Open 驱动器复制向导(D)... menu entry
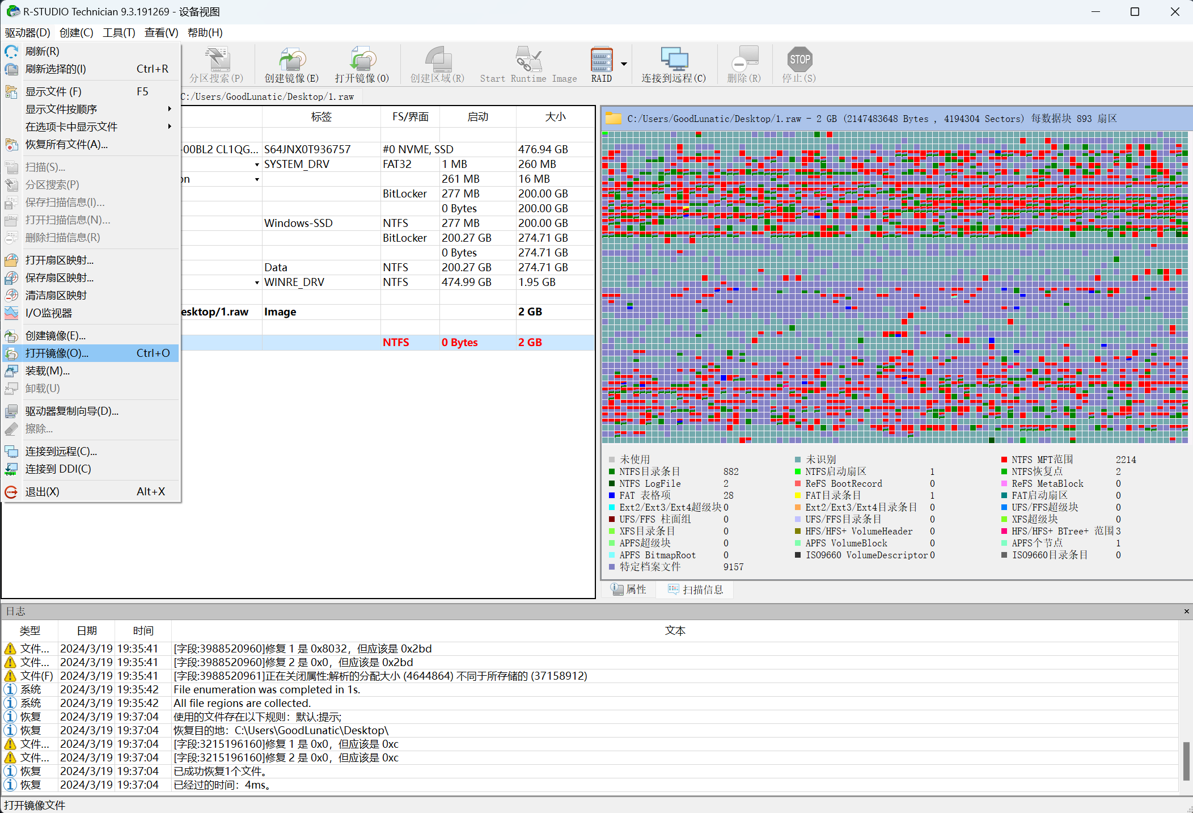1193x813 pixels. pyautogui.click(x=91, y=411)
